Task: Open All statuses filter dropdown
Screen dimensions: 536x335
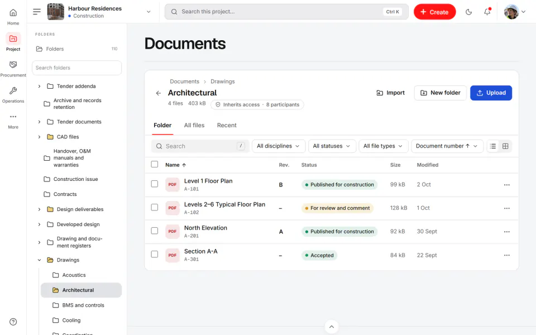Action: 332,146
